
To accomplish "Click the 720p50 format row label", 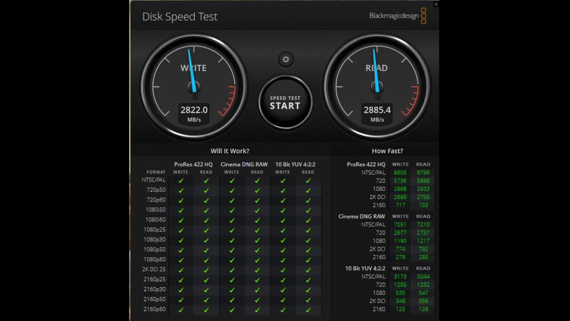I will point(156,190).
